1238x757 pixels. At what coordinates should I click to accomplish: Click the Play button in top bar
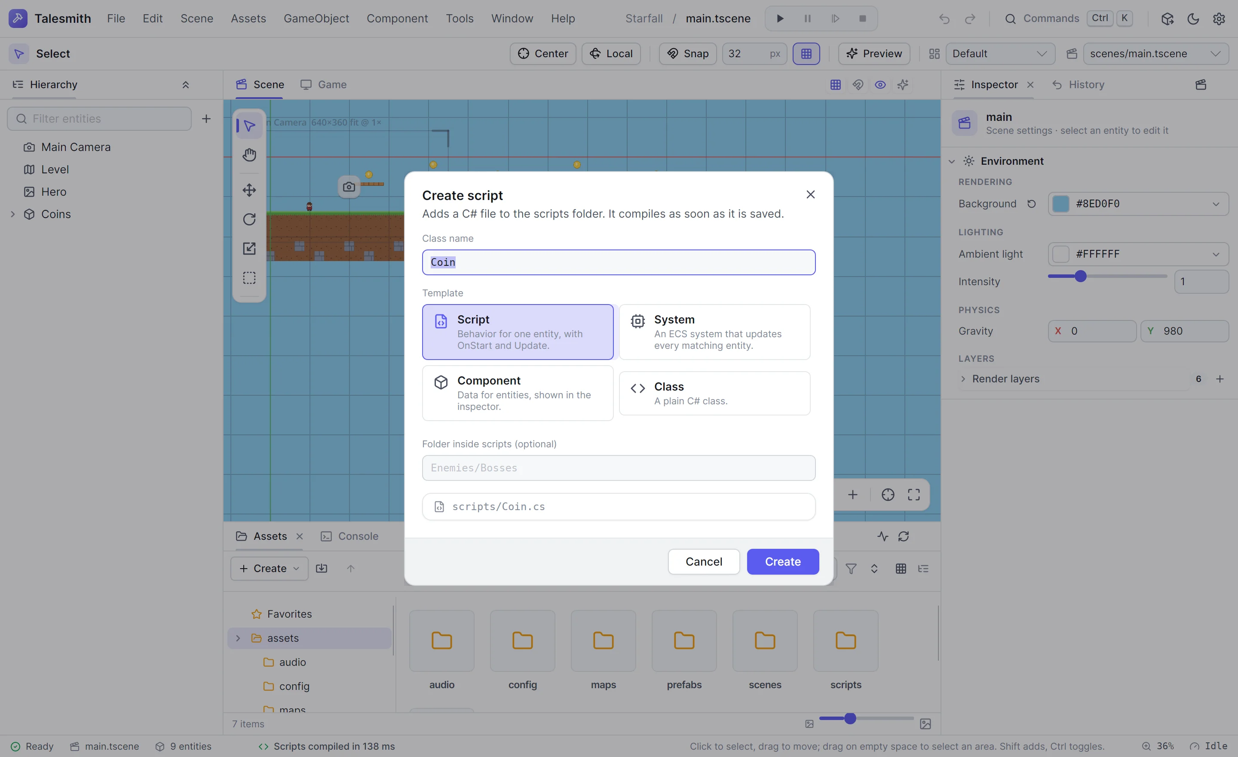coord(780,18)
